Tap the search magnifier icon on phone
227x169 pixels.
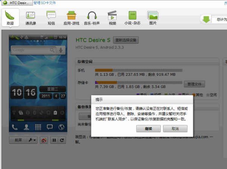pyautogui.click(x=52, y=50)
